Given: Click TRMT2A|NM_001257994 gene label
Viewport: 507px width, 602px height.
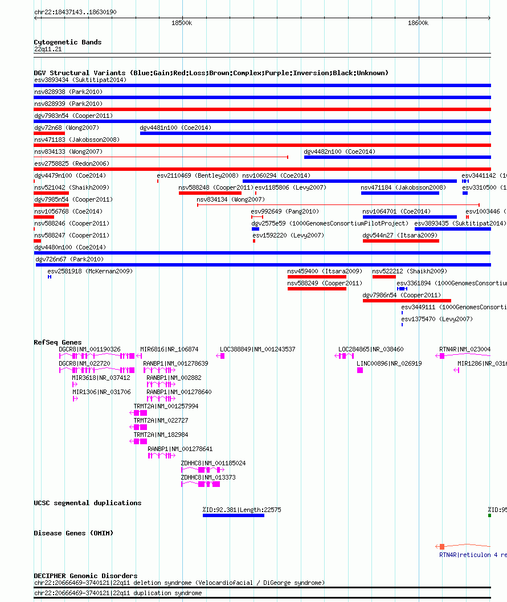Looking at the screenshot, I should (x=166, y=406).
